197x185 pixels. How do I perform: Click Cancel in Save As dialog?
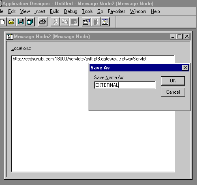(x=173, y=92)
